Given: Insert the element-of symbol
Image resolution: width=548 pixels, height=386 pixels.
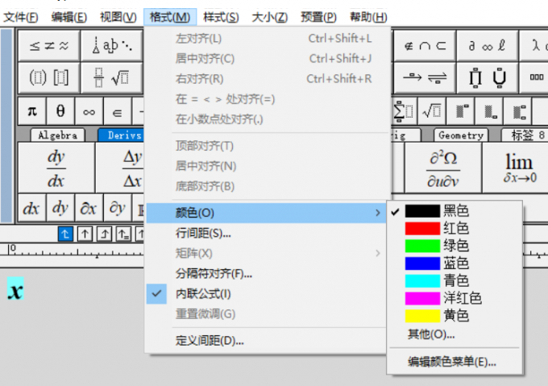Looking at the screenshot, I should [118, 111].
